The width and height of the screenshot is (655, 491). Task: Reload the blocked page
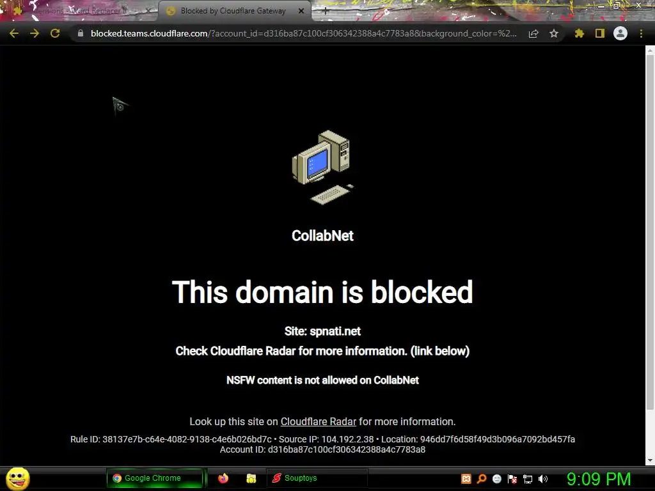click(x=55, y=33)
